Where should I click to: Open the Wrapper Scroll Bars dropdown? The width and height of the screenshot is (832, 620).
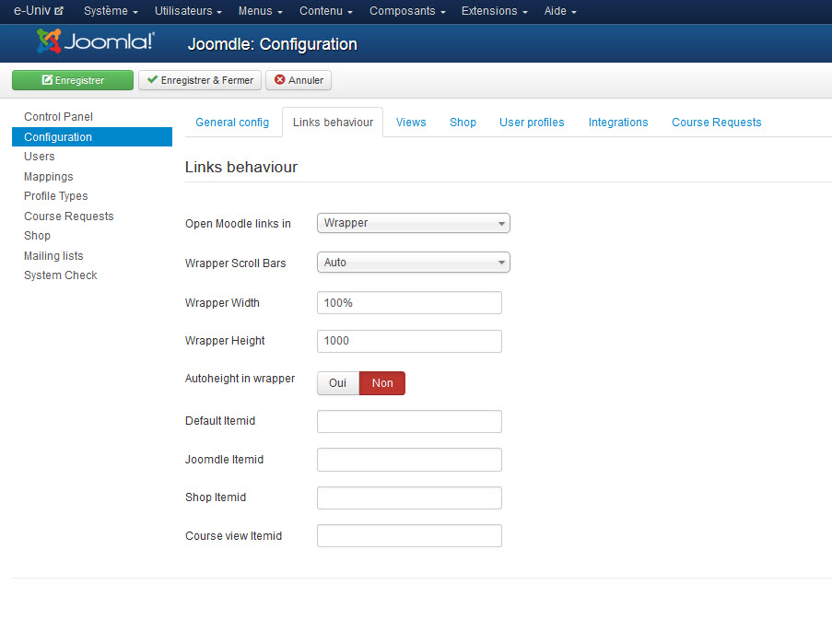click(413, 263)
